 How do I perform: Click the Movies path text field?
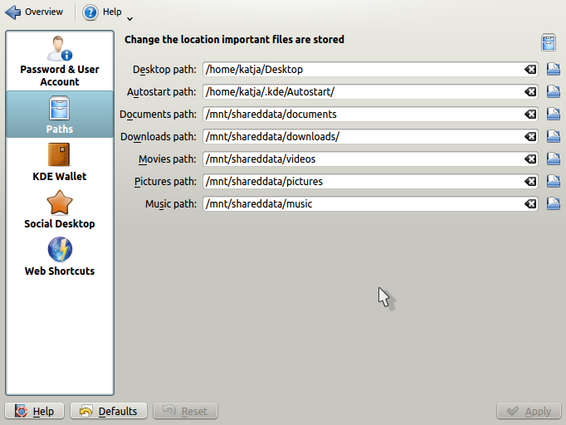[361, 159]
